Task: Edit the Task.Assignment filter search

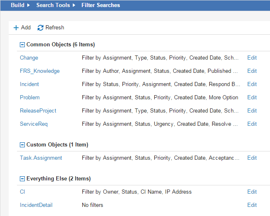Action: [x=252, y=158]
